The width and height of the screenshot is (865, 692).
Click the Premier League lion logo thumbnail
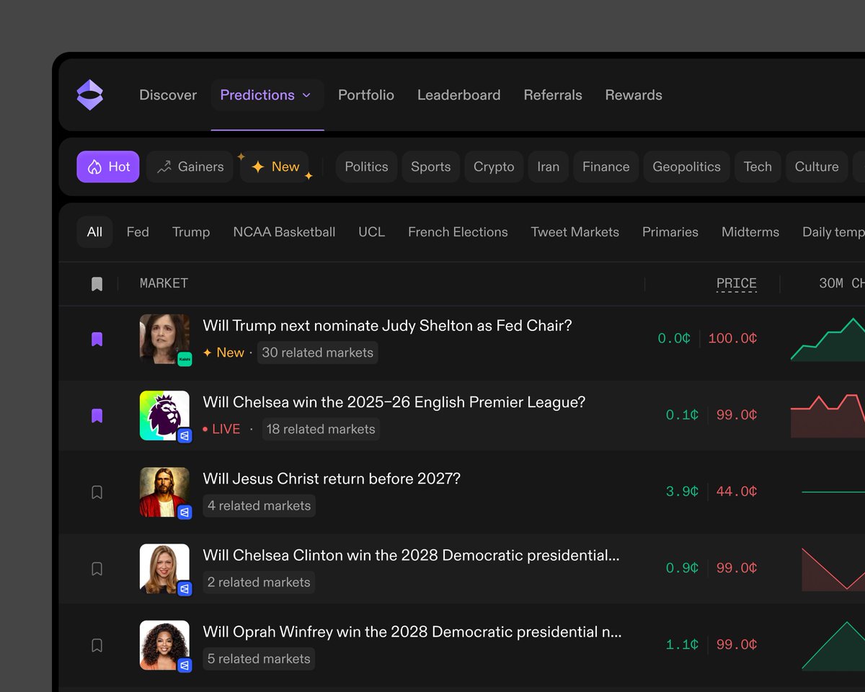point(164,415)
